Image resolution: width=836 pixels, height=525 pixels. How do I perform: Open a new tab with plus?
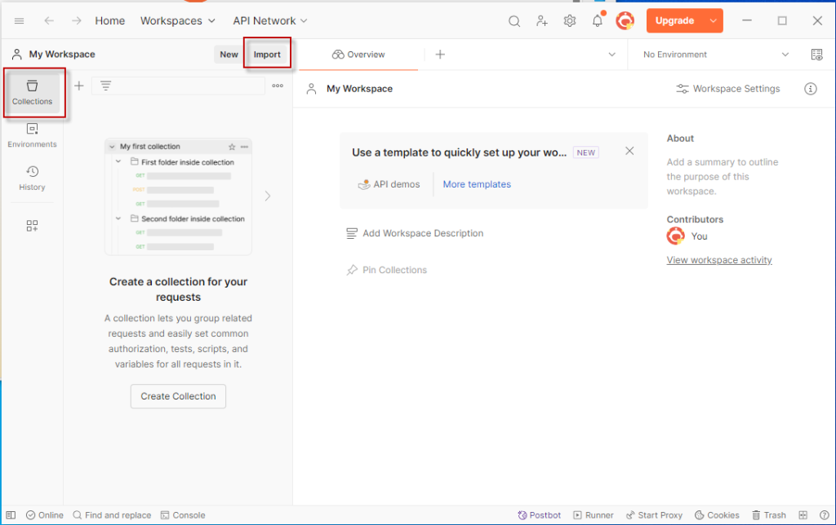coord(440,55)
